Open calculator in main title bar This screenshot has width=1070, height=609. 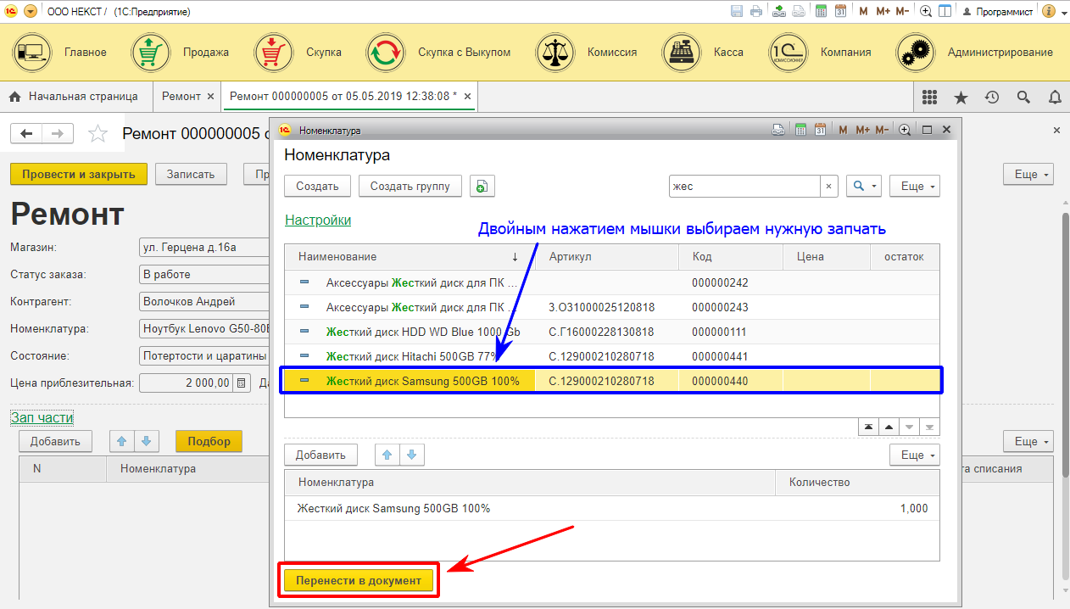821,12
